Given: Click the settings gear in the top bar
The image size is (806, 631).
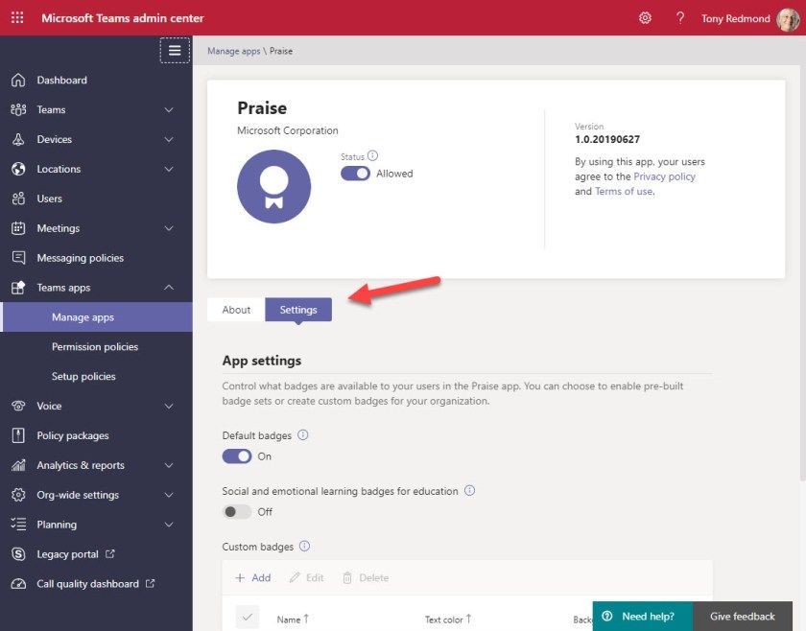Looking at the screenshot, I should point(645,17).
